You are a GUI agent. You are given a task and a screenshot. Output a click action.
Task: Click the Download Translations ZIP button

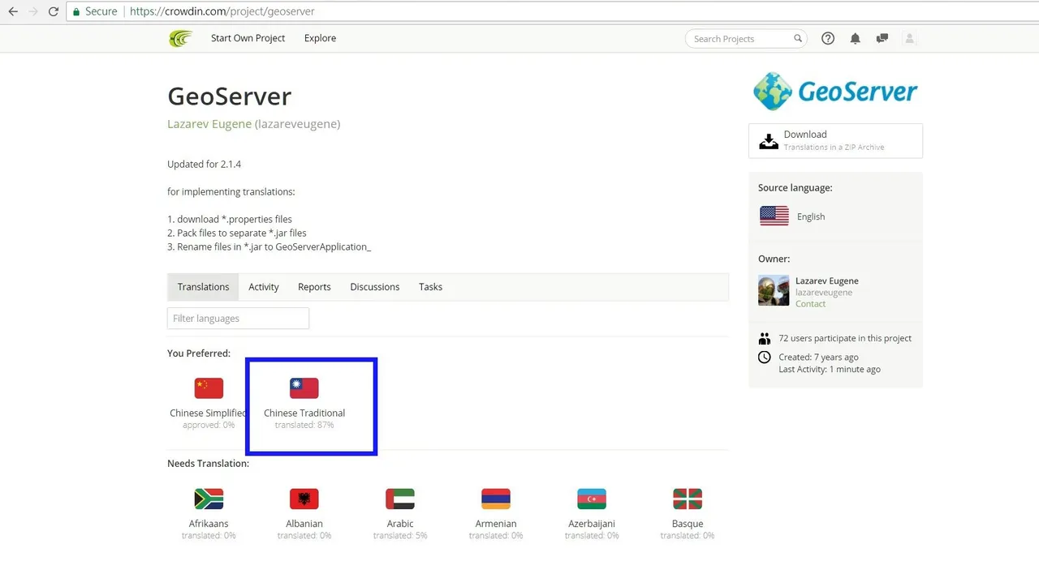tap(835, 141)
